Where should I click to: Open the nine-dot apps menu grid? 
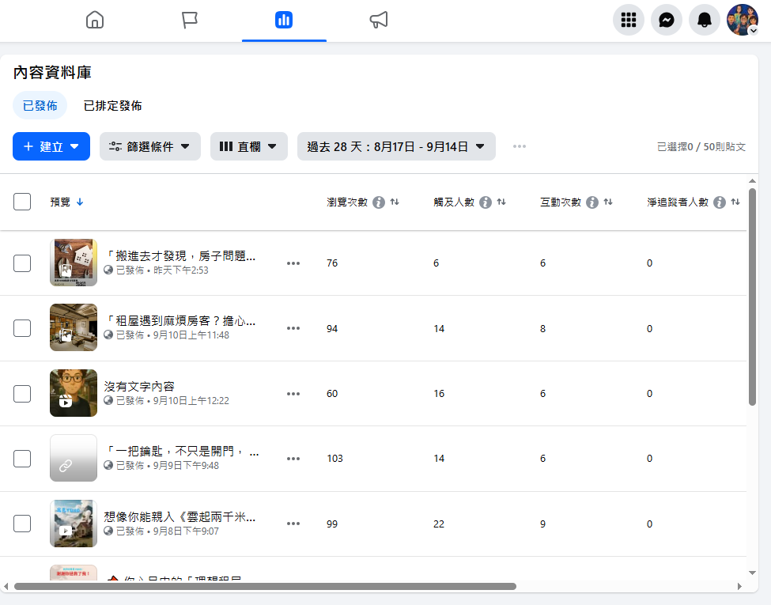pos(629,21)
